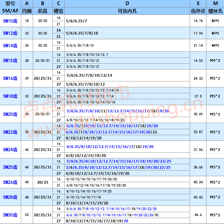Select the 5M14齿 model cell
Screen dimensions: 224x224
click(10, 45)
